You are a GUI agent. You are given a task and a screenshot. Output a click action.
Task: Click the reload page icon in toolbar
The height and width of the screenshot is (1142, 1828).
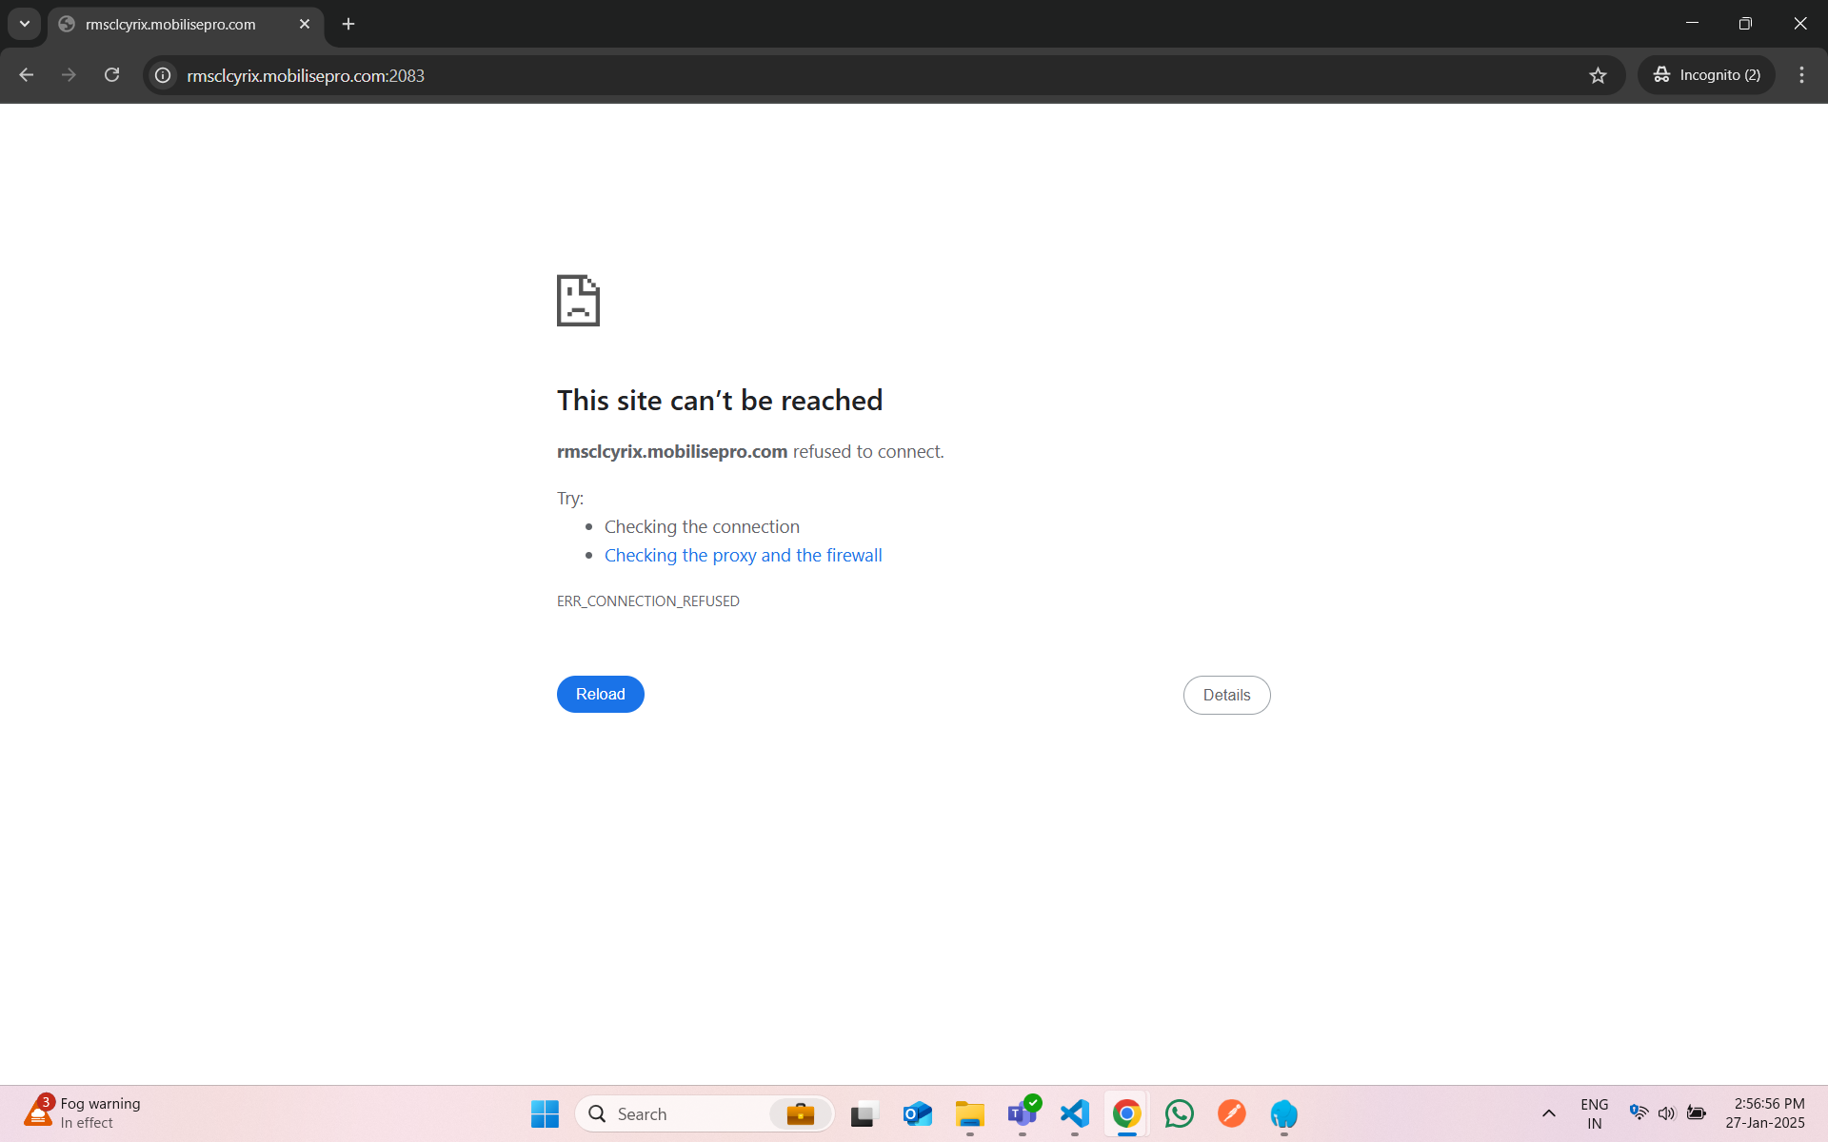[x=111, y=75]
